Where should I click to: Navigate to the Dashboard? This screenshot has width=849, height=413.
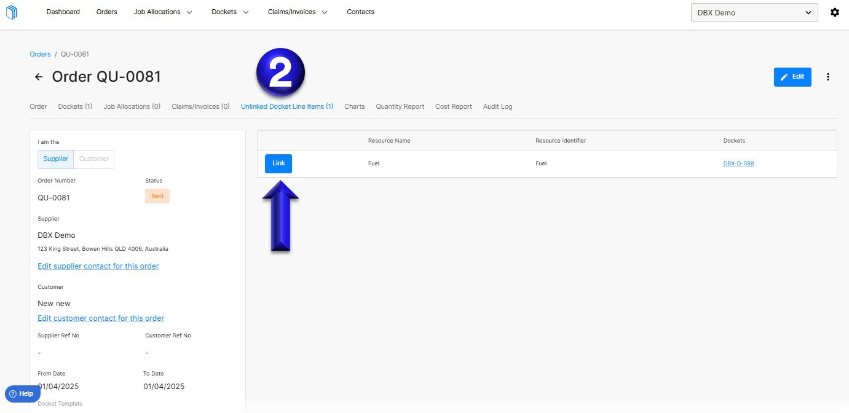pos(63,12)
